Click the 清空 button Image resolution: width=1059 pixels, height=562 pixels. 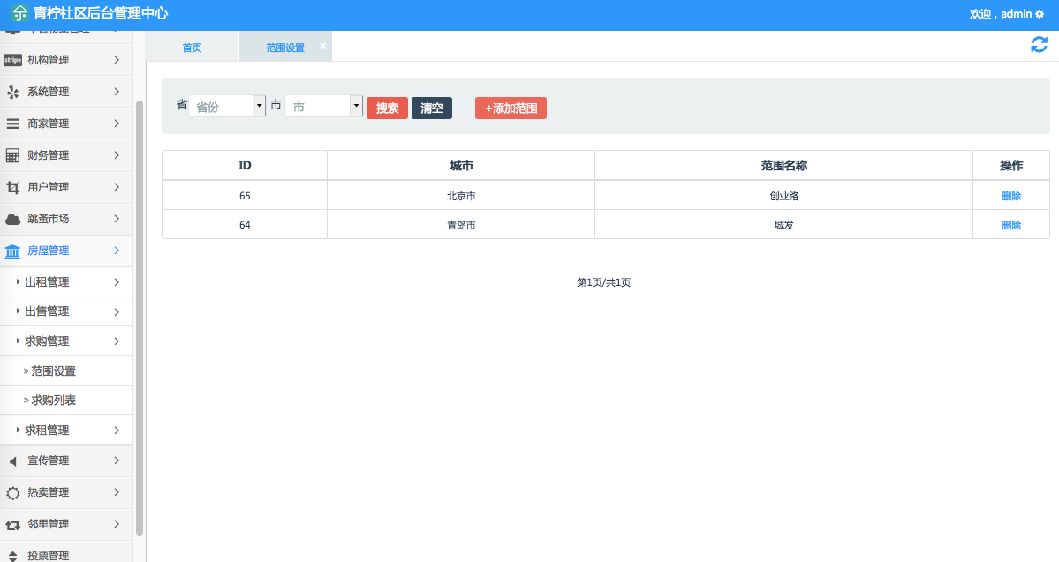[432, 108]
